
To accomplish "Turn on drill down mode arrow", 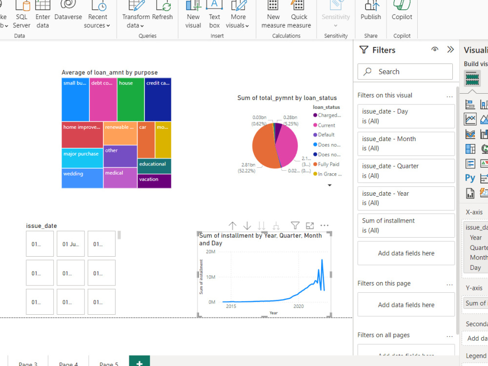I will pos(247,225).
